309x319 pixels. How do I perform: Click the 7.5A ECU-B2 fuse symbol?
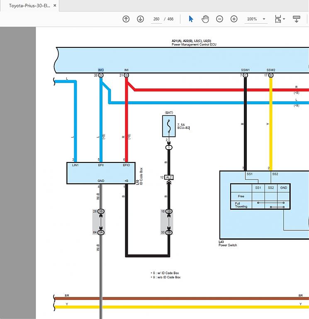click(169, 126)
